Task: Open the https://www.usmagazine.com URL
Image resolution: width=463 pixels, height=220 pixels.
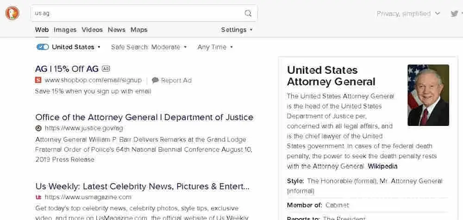Action: click(88, 197)
